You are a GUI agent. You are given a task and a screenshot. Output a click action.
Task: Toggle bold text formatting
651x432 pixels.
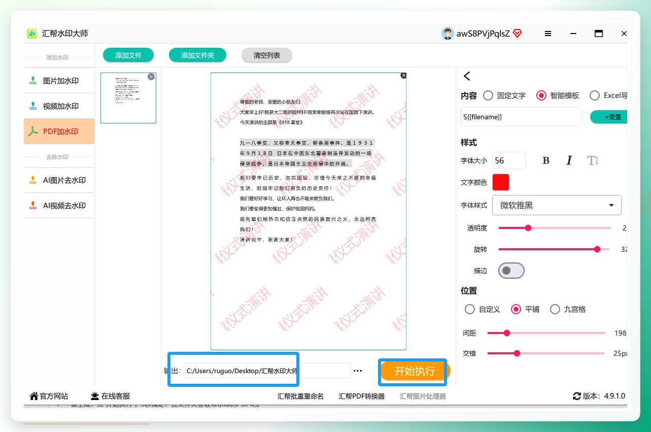coord(546,160)
